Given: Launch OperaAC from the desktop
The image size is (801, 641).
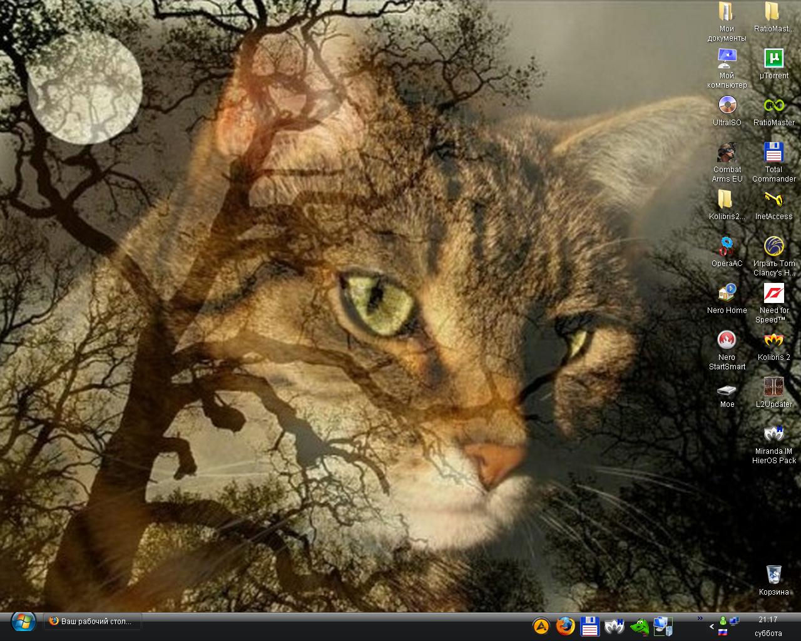Looking at the screenshot, I should coord(727,247).
